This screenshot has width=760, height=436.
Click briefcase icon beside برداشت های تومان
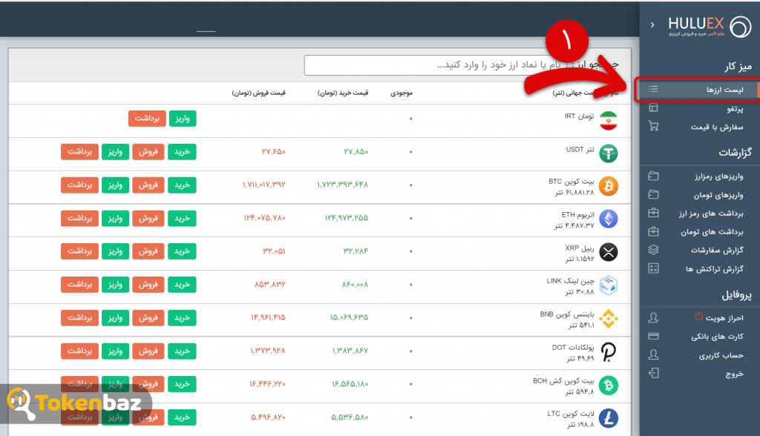(x=653, y=231)
